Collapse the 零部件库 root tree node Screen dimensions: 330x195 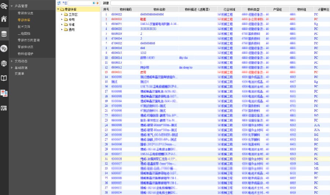[58, 9]
